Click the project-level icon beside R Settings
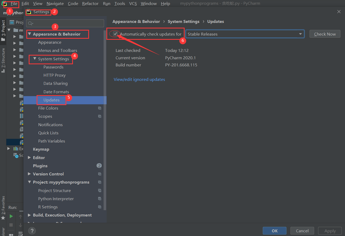Image resolution: width=345 pixels, height=236 pixels. point(100,207)
